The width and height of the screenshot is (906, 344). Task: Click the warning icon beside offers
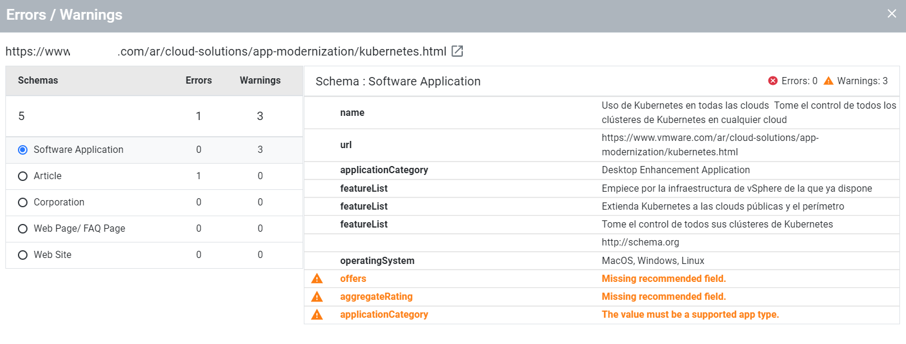(x=317, y=278)
